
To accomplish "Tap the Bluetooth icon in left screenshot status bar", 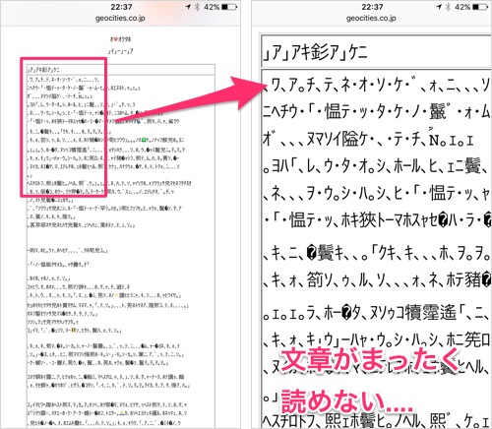I will (x=197, y=7).
